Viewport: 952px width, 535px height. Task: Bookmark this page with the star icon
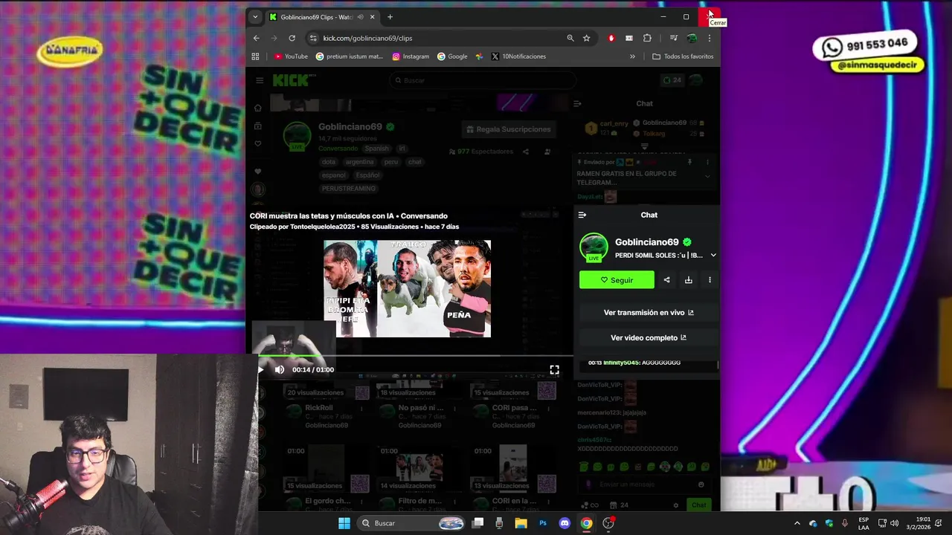coord(586,38)
